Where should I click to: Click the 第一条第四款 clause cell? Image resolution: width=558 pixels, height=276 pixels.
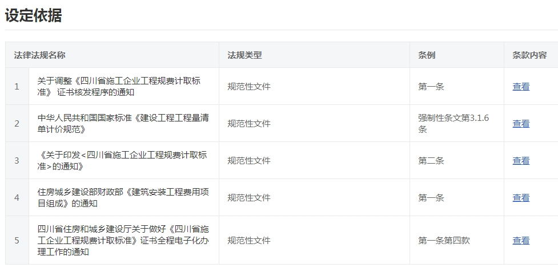coord(444,241)
